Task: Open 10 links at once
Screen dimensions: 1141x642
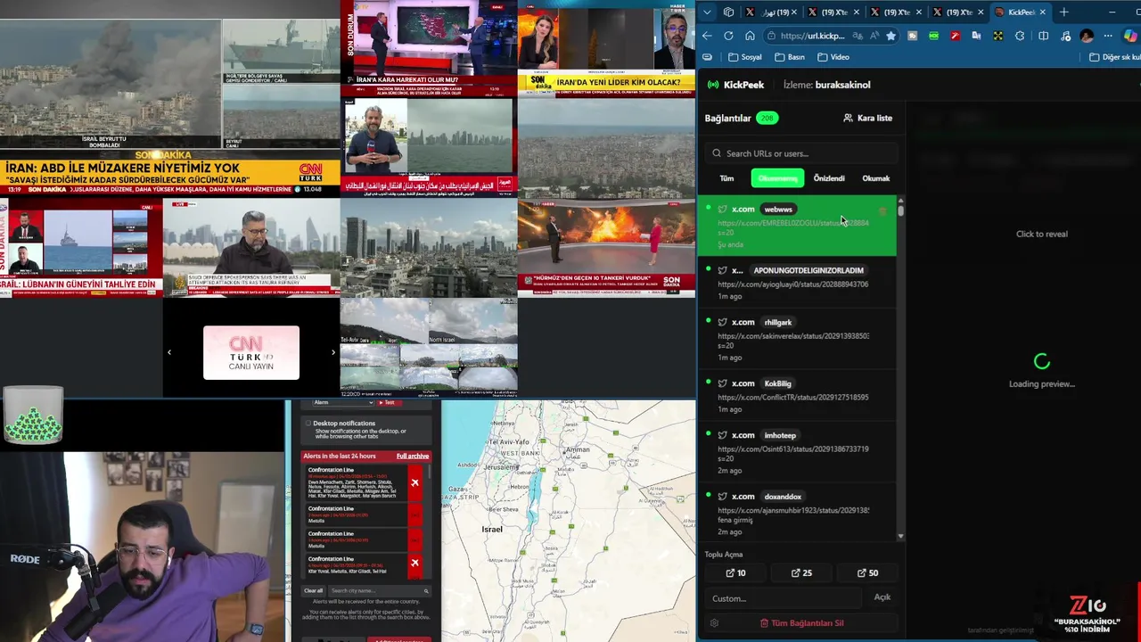Action: [x=735, y=573]
